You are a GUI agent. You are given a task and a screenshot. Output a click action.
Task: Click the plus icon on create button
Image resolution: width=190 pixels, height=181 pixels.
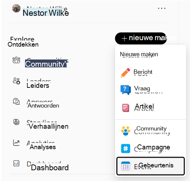124,39
